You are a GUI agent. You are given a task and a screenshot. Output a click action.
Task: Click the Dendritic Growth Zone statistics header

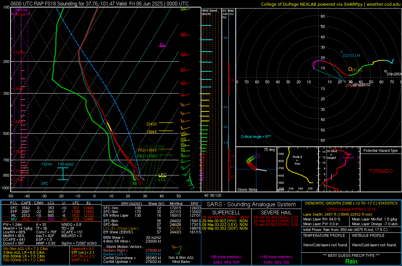[351, 203]
